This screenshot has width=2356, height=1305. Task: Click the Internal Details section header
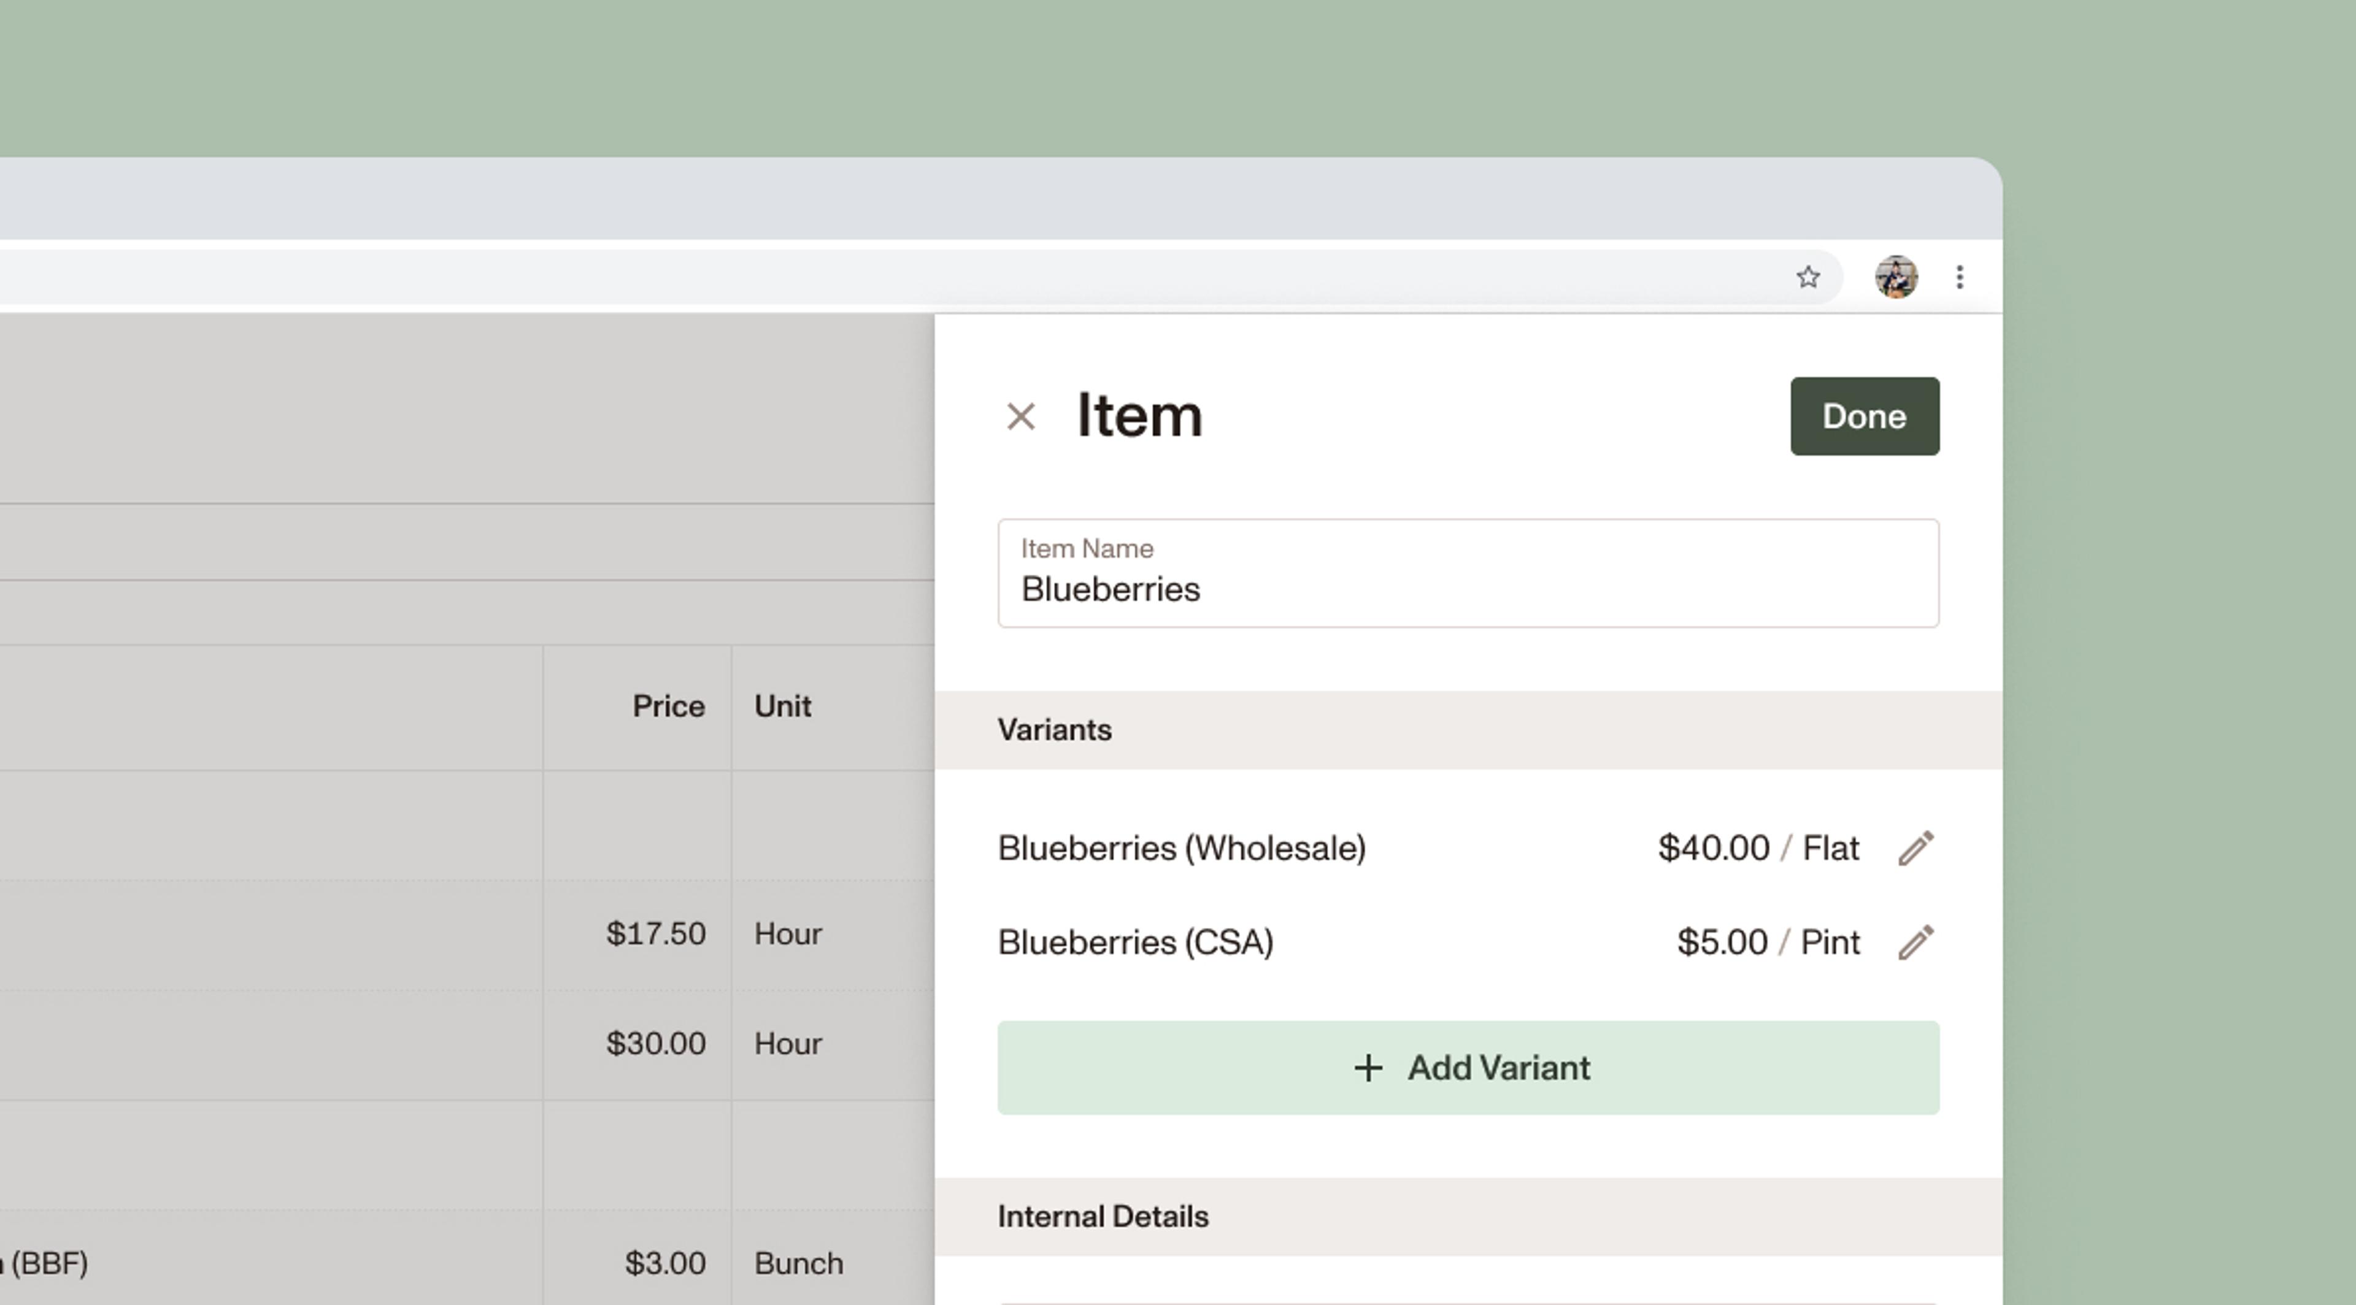tap(1102, 1216)
